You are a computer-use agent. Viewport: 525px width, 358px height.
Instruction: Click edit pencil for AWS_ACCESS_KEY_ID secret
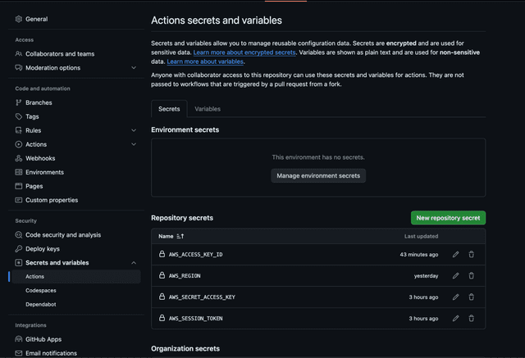tap(456, 255)
